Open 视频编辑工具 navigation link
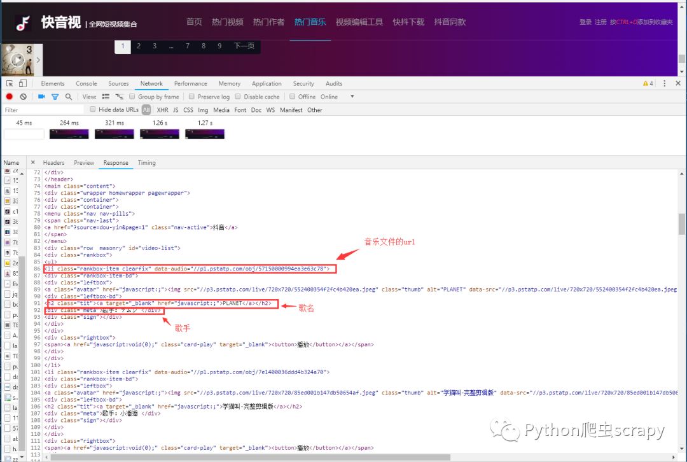The width and height of the screenshot is (687, 462). coord(359,22)
